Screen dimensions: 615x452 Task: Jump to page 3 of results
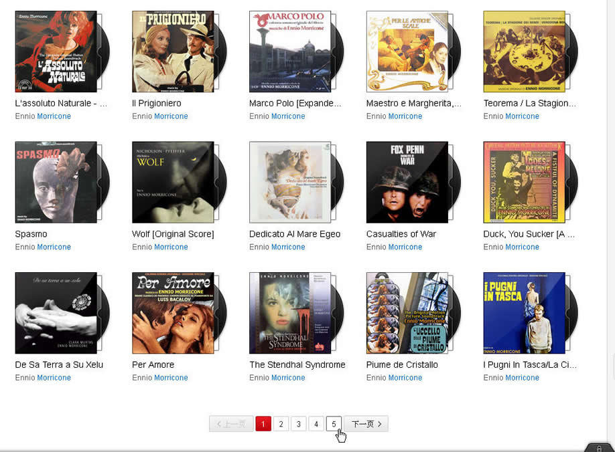pos(299,424)
